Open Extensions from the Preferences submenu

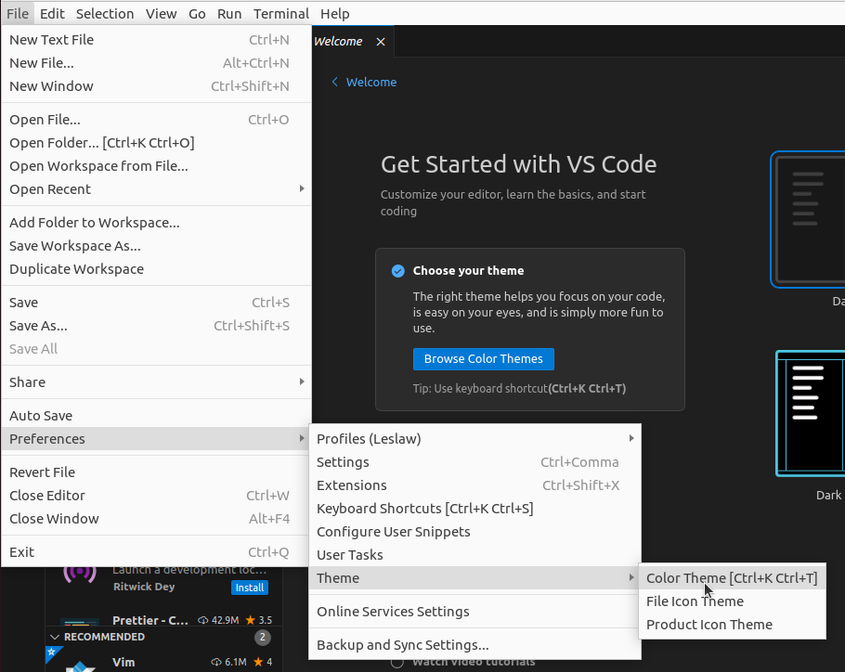474,485
